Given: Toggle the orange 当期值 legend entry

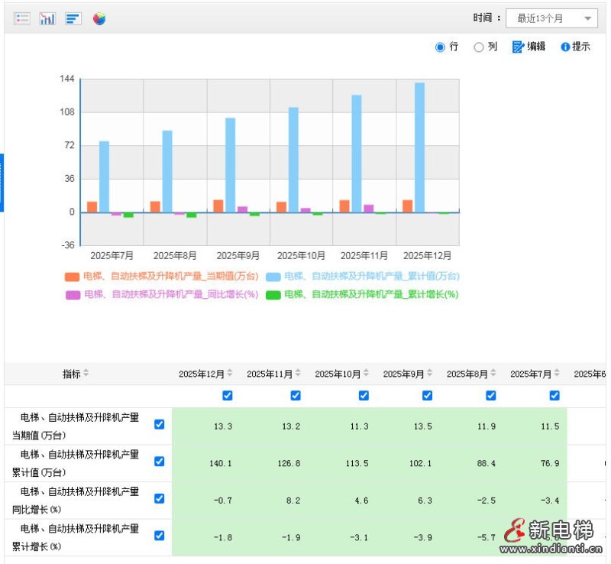Looking at the screenshot, I should click(72, 277).
